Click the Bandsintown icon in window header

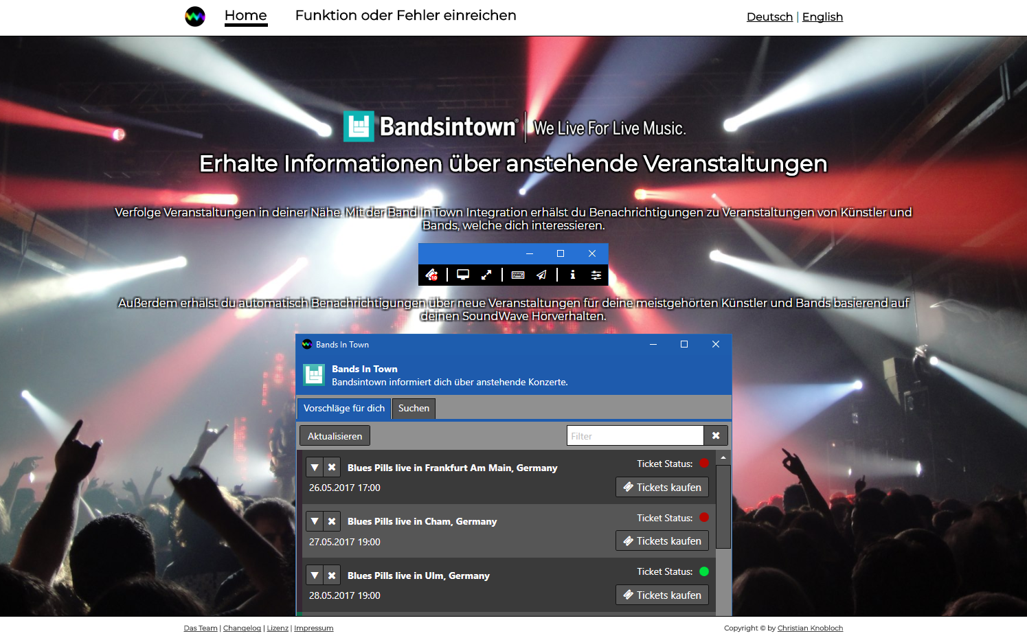pos(314,375)
